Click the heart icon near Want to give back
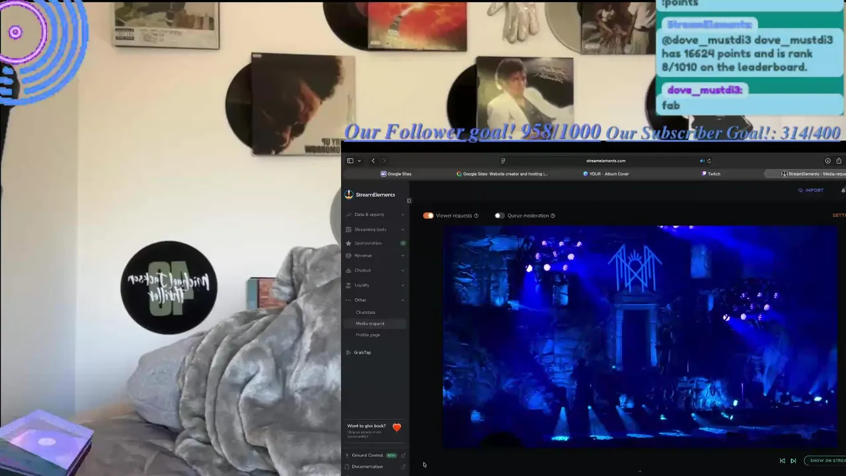Screen dimensions: 846x476 tap(397, 428)
